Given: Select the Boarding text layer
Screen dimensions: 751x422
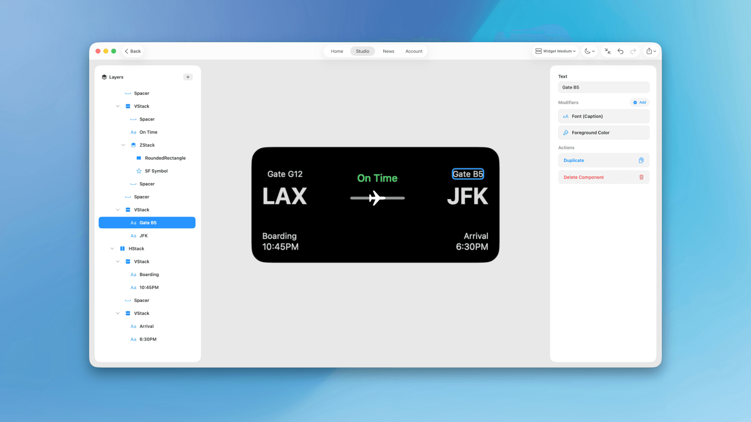Looking at the screenshot, I should (149, 274).
